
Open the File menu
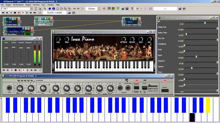click(x=2, y=5)
